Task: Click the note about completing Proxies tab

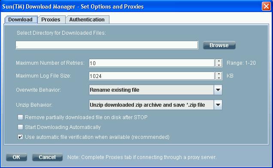Action: [x=142, y=157]
